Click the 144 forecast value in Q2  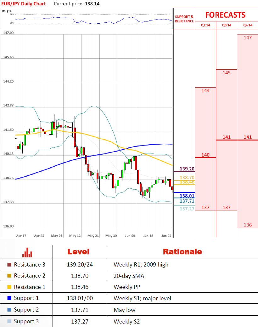205,91
